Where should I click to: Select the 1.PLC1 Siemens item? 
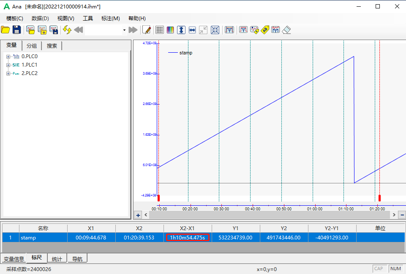(29, 65)
